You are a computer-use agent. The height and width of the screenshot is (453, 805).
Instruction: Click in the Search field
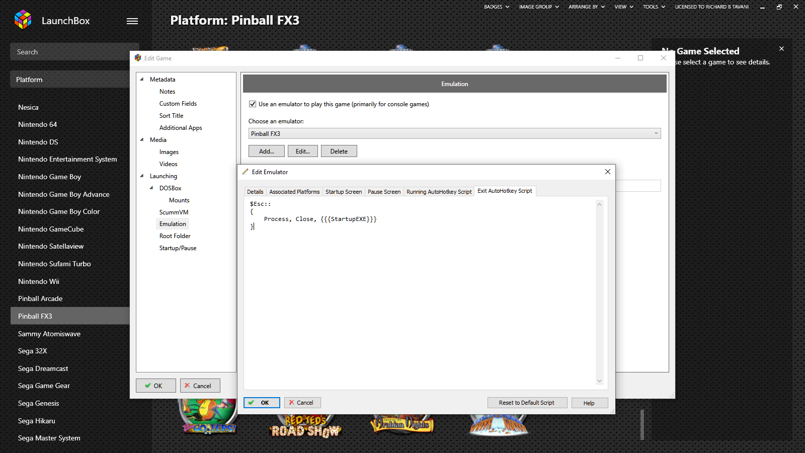74,52
